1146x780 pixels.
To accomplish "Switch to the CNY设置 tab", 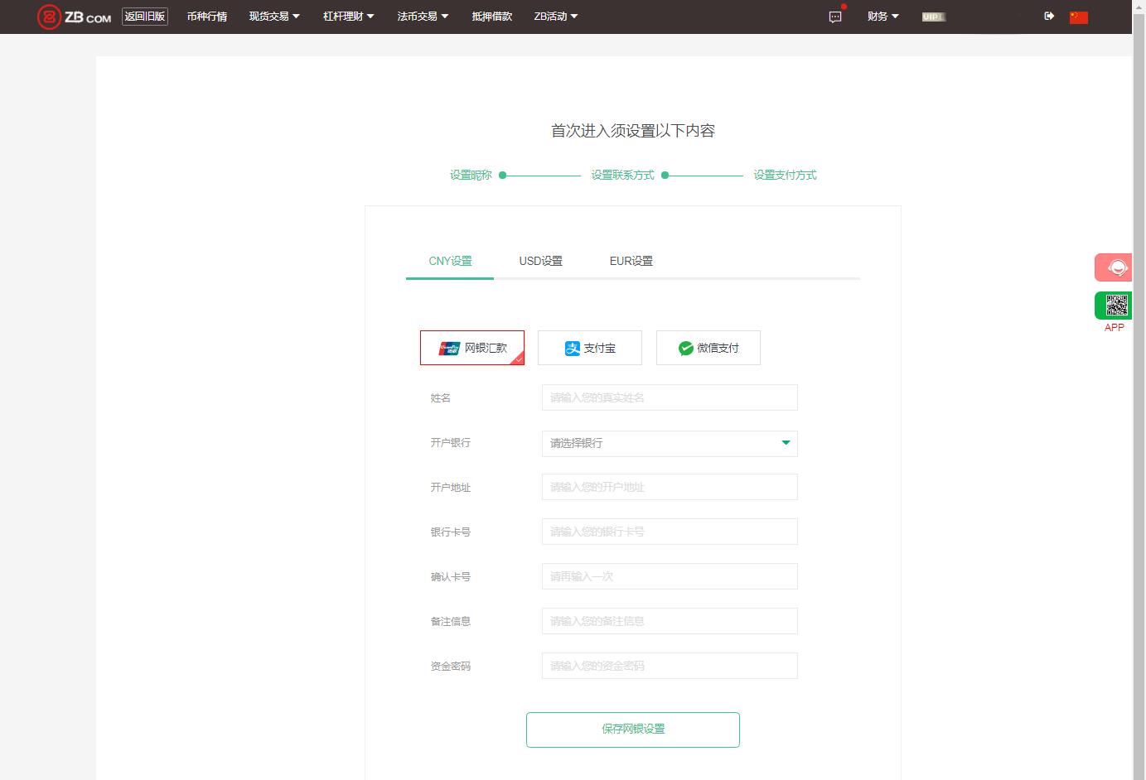I will [450, 261].
